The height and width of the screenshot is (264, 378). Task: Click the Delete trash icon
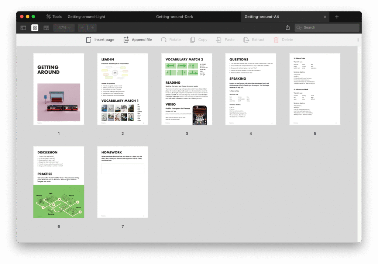point(276,40)
